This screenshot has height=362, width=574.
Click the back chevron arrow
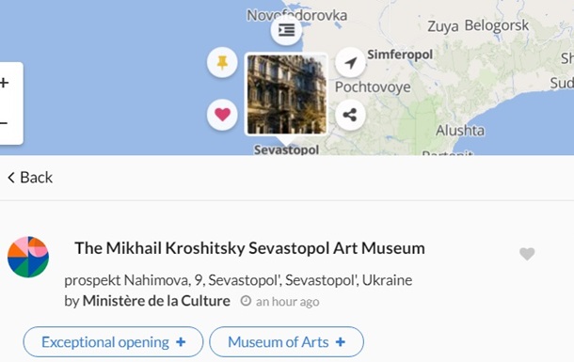pyautogui.click(x=11, y=178)
